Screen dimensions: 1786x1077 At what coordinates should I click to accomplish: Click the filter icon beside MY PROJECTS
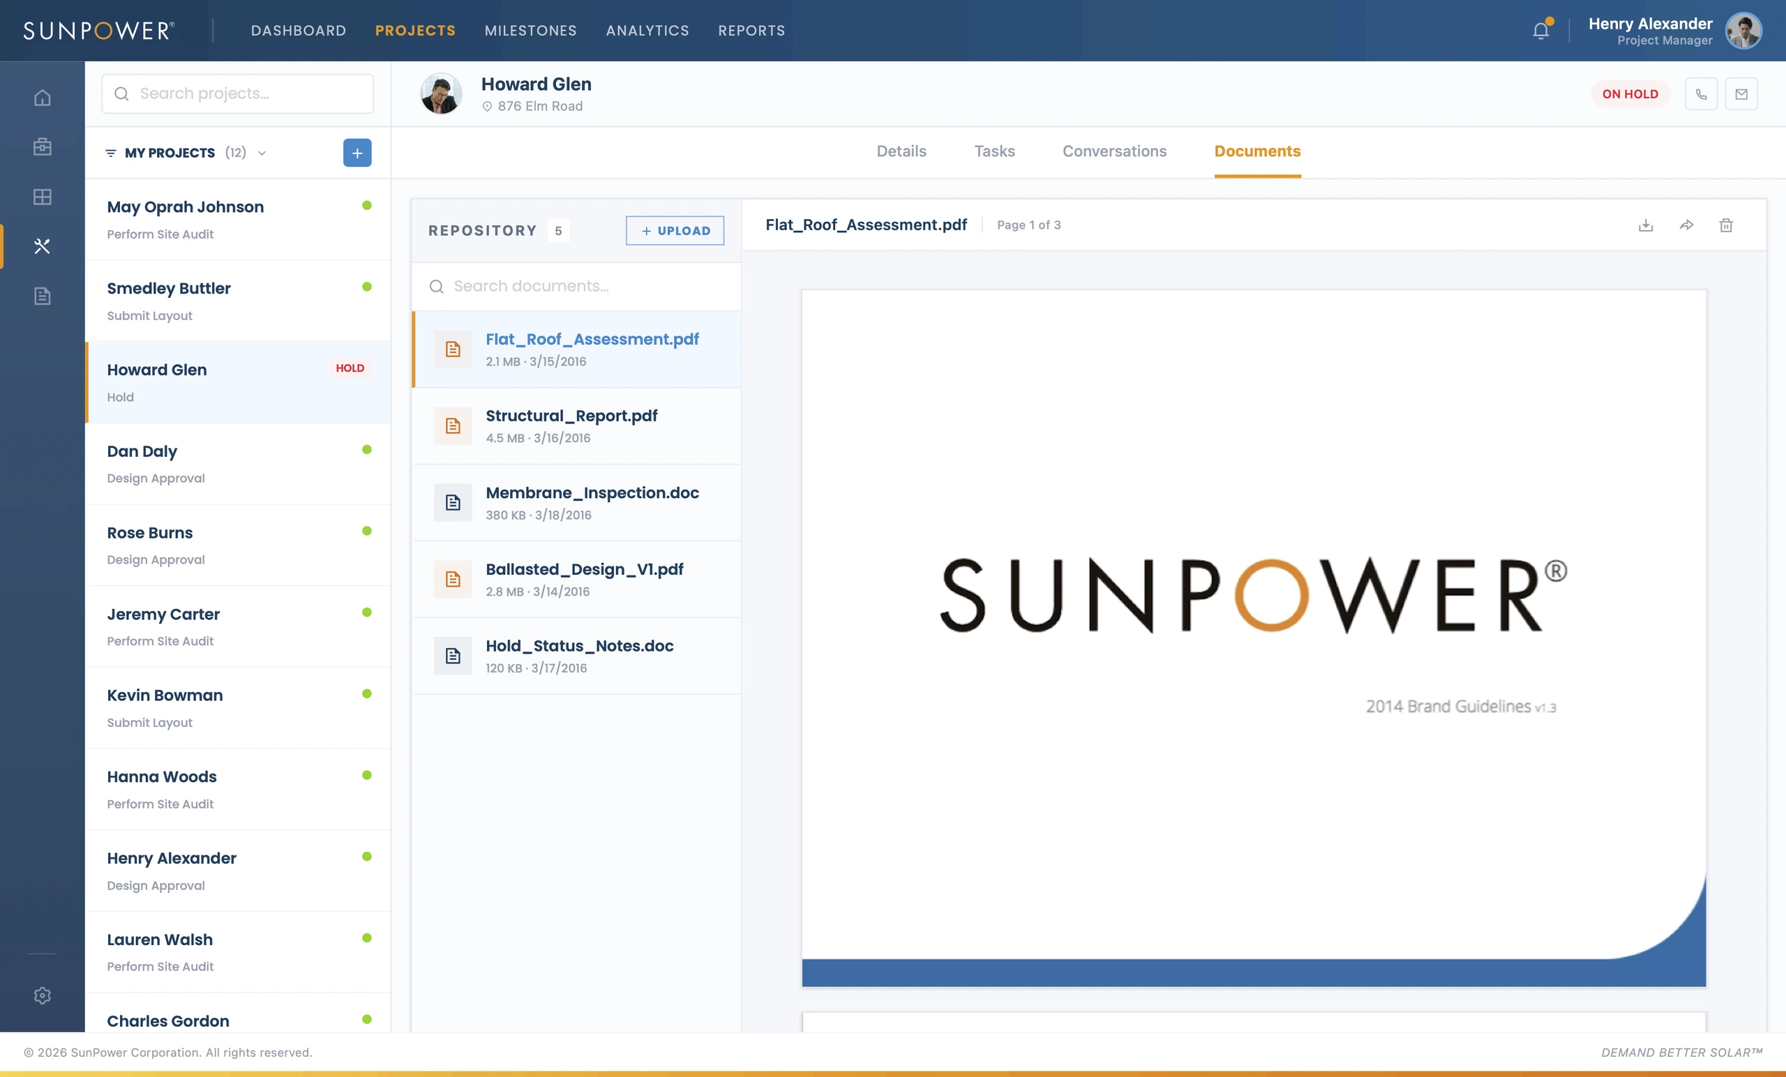coord(111,153)
